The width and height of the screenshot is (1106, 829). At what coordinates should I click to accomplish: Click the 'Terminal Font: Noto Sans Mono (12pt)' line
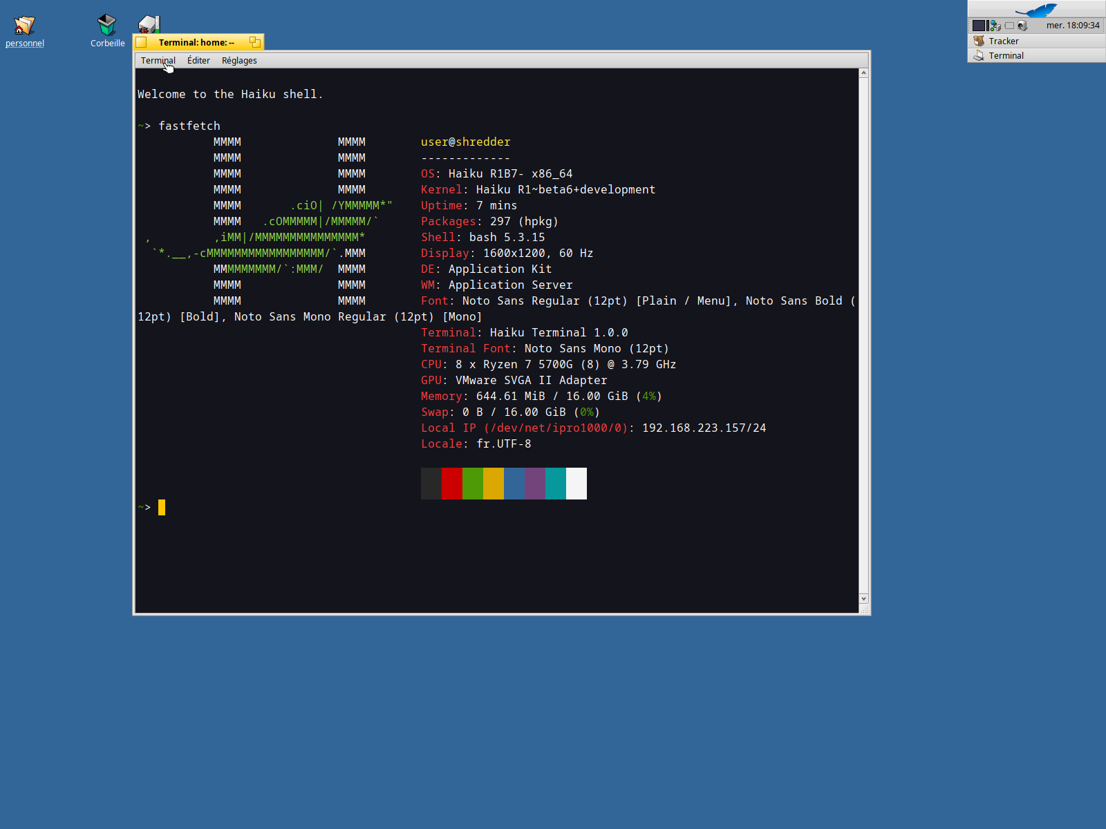pos(545,348)
